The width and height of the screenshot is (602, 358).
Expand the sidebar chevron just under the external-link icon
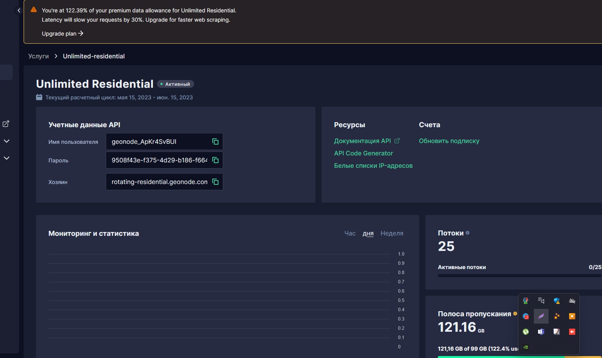pos(7,141)
